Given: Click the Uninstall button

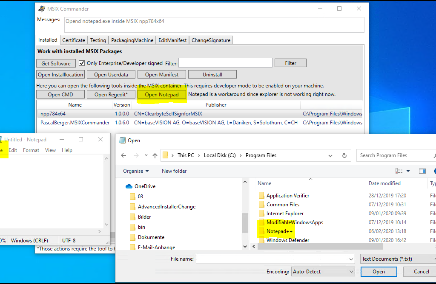Looking at the screenshot, I should 212,75.
